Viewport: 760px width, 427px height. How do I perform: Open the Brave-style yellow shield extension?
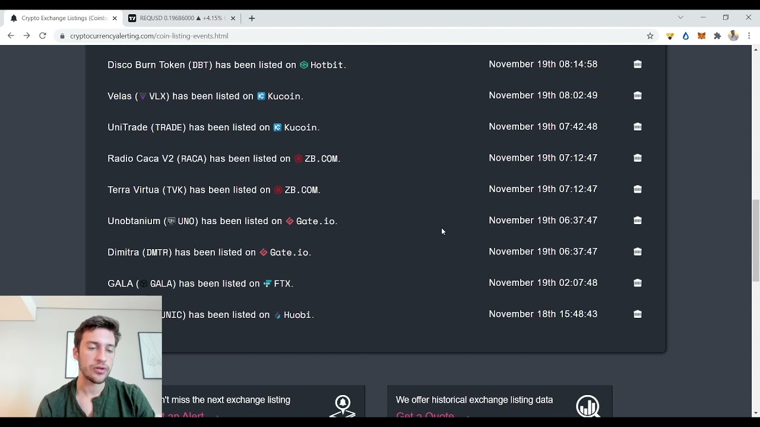[x=670, y=36]
